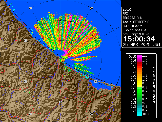Pick the yellow legend swatch beside "0.8"
This screenshot has height=122, width=162.
pos(139,83)
